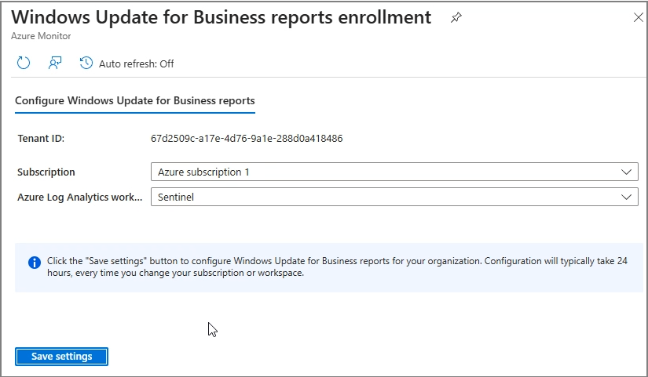Select Configure Windows Update for Business reports tab

[x=135, y=100]
